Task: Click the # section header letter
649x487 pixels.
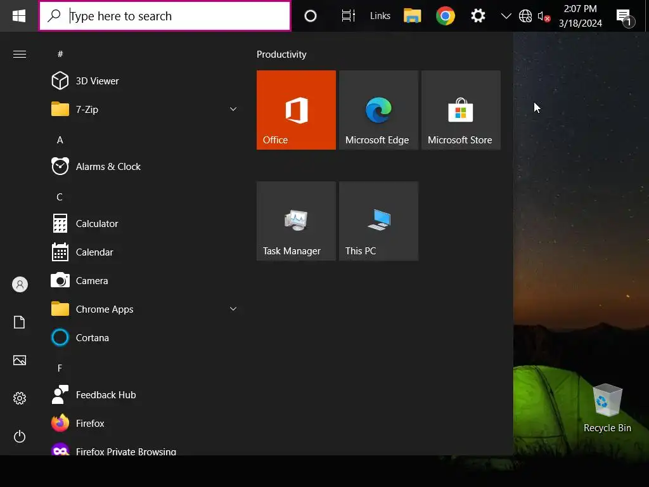Action: tap(60, 55)
